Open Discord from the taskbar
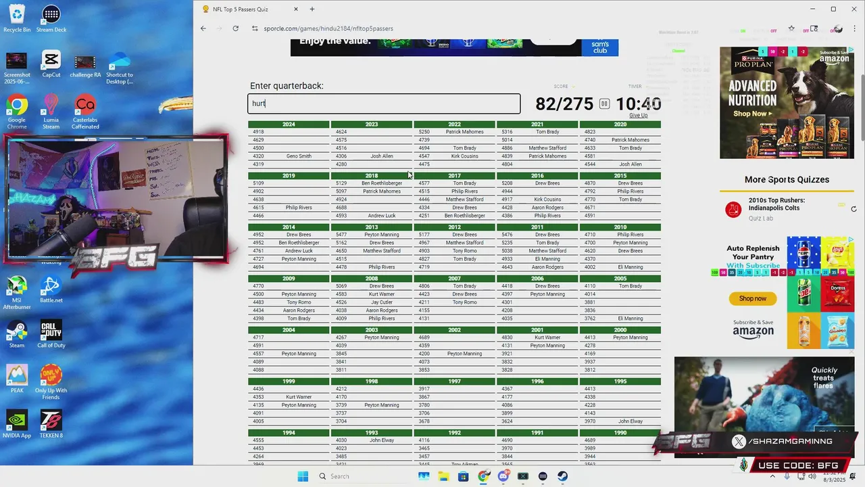Viewport: 865px width, 487px height. click(503, 476)
